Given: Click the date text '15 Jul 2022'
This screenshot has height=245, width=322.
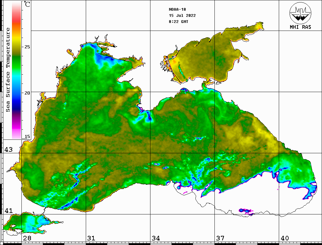Looking at the screenshot, I should pos(182,16).
